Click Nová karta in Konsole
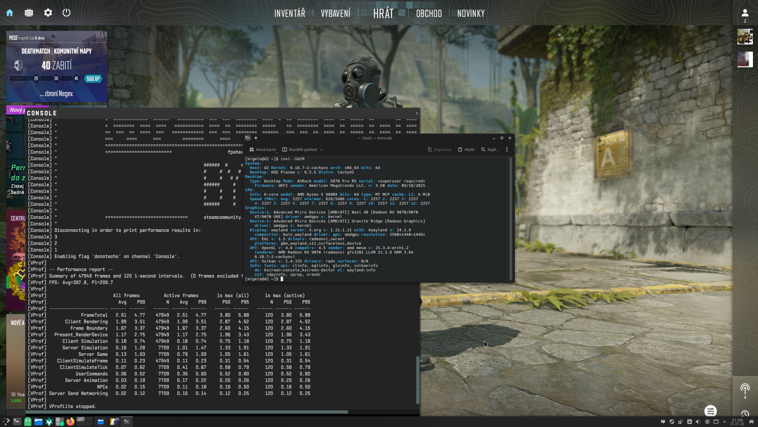The height and width of the screenshot is (427, 758). coord(262,150)
